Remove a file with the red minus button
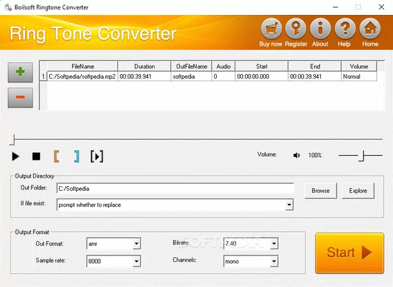This screenshot has height=287, width=393. [x=20, y=98]
